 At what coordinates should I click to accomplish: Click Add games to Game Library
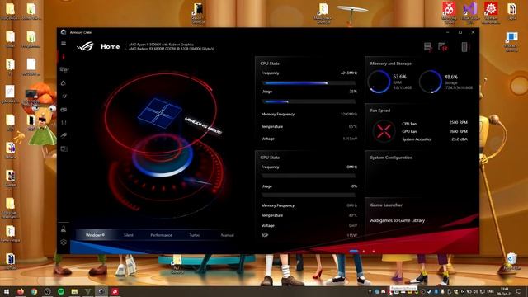pyautogui.click(x=398, y=220)
